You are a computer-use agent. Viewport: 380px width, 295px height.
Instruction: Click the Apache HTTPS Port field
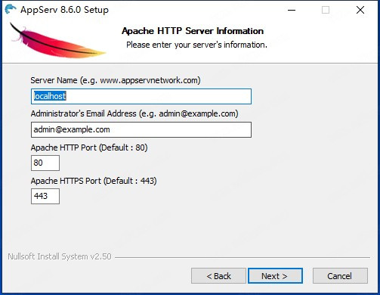click(45, 196)
